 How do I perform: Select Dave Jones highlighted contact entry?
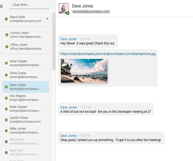[x=26, y=87]
